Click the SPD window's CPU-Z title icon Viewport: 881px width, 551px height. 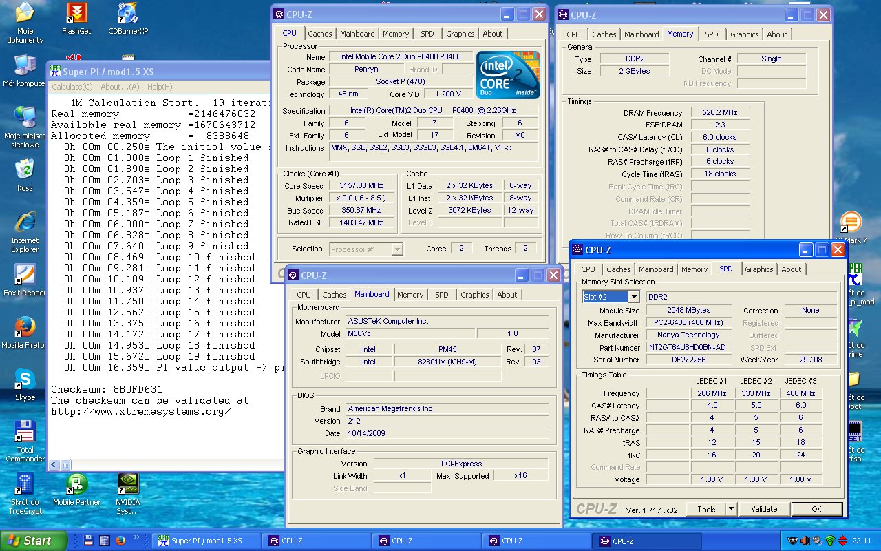point(577,250)
